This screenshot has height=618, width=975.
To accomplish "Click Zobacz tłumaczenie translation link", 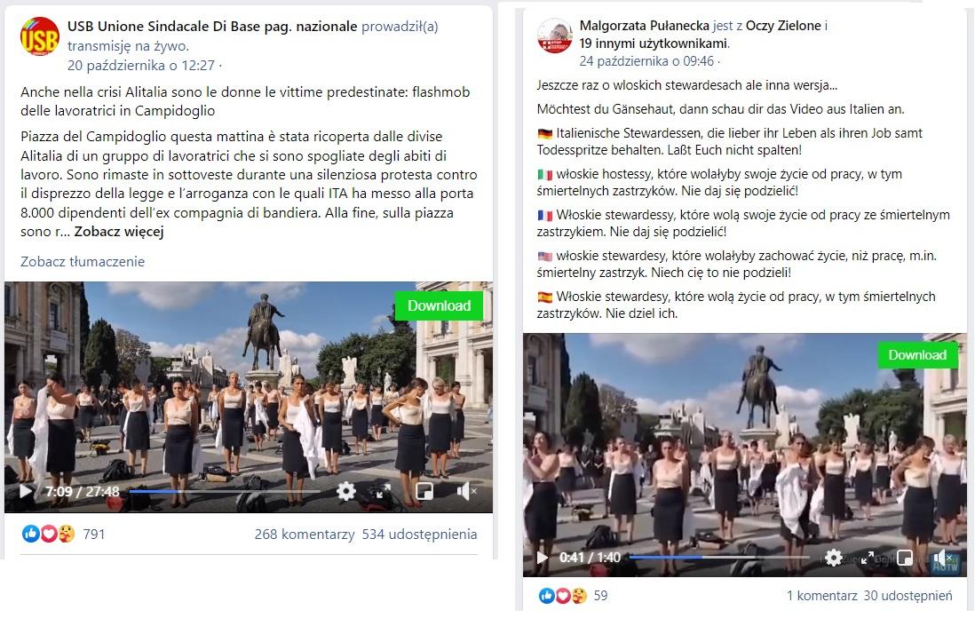I will pos(83,262).
